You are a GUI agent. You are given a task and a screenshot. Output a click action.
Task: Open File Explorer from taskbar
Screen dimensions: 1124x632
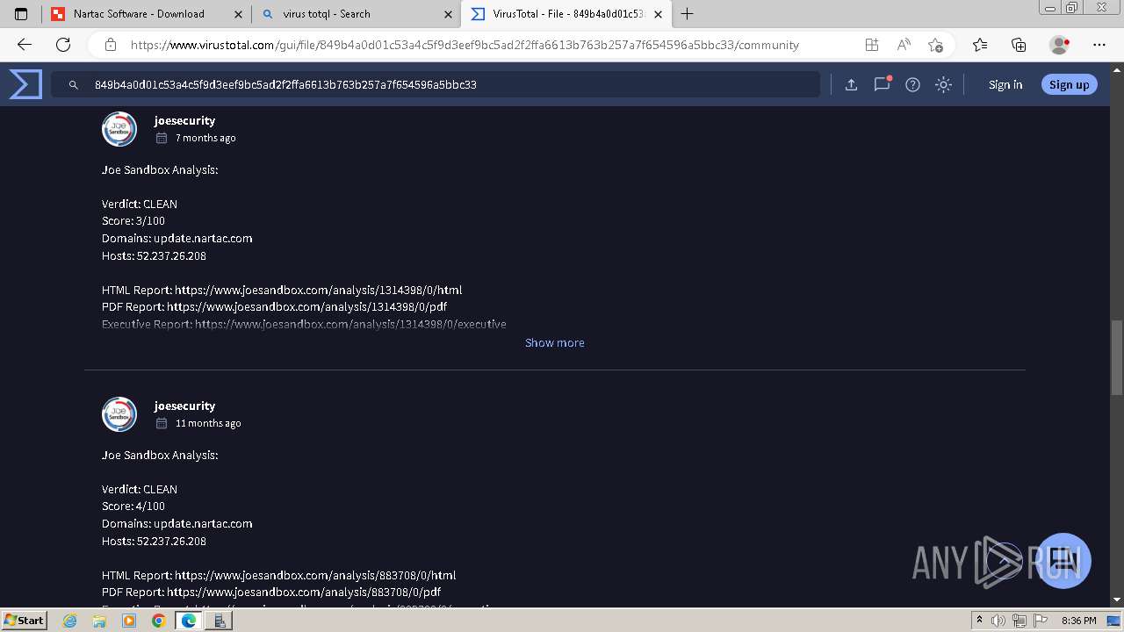[x=99, y=621]
